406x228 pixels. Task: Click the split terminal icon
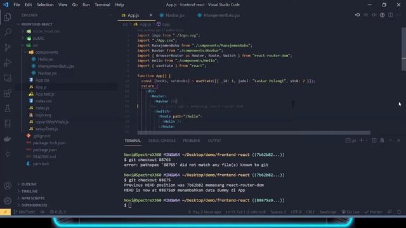tap(374, 141)
